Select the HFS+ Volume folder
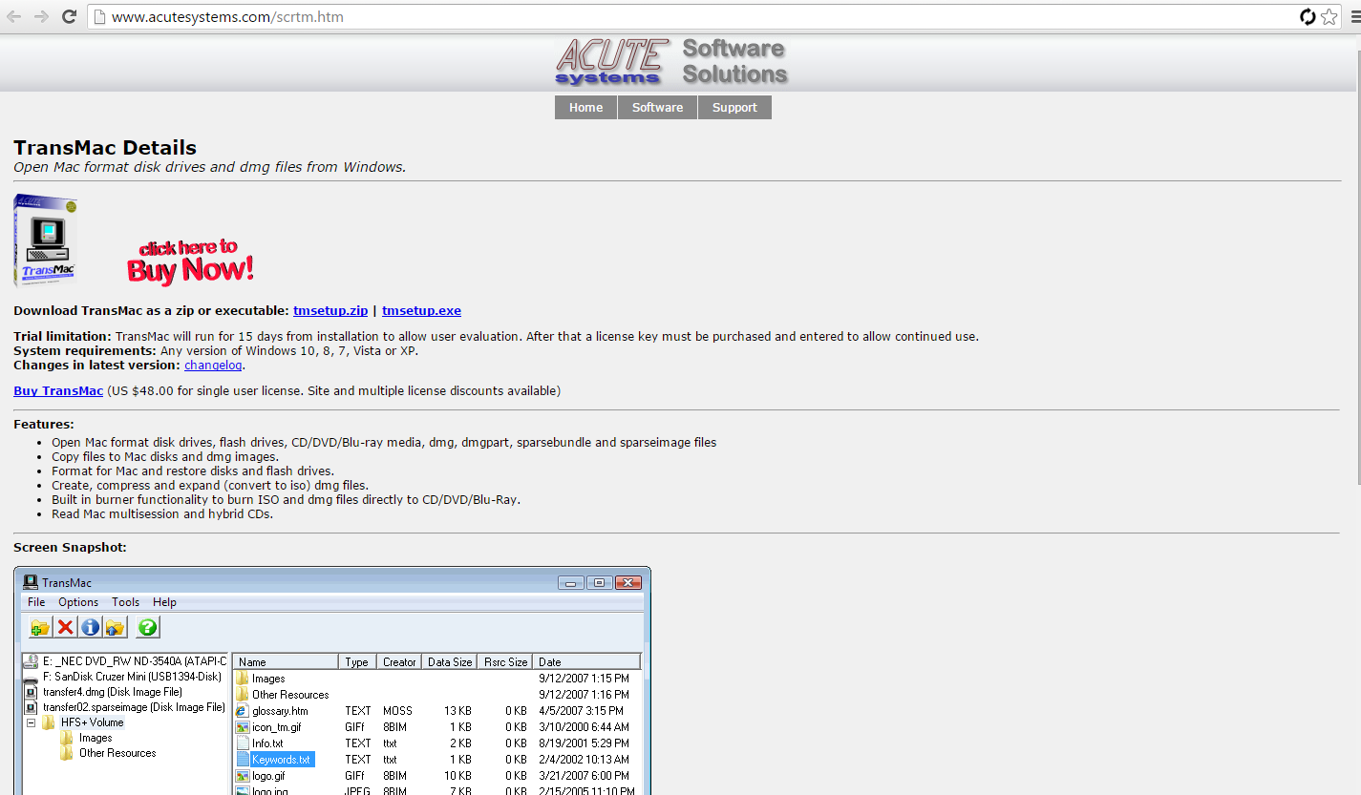 coord(92,722)
